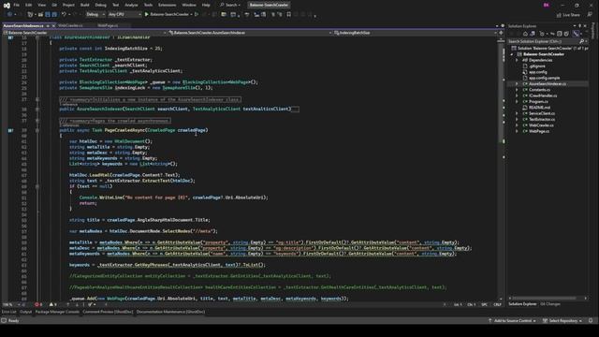
Task: Click the Home icon in Solution Explorer toolbar
Action: 525,34
